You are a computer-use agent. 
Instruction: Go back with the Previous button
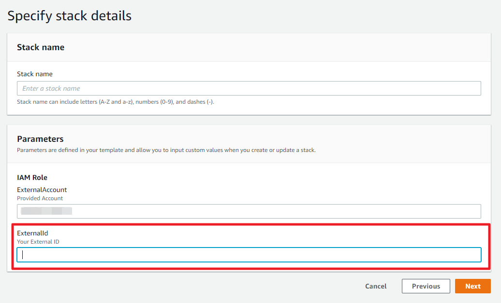426,286
